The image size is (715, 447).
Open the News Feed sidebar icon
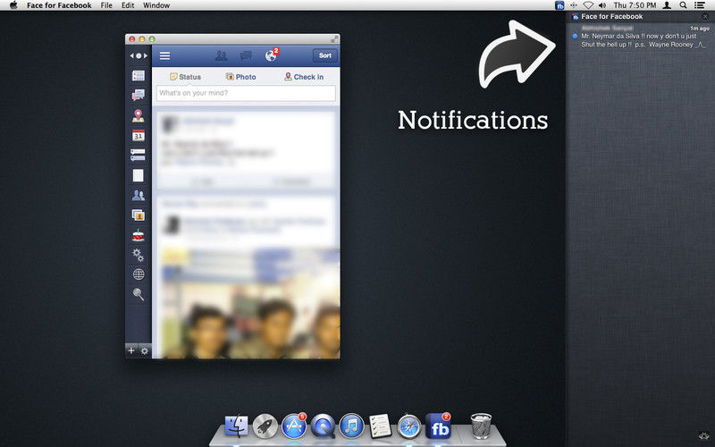[139, 76]
